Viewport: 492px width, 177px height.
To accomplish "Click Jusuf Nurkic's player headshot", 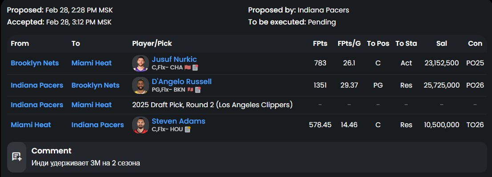I will tap(141, 64).
